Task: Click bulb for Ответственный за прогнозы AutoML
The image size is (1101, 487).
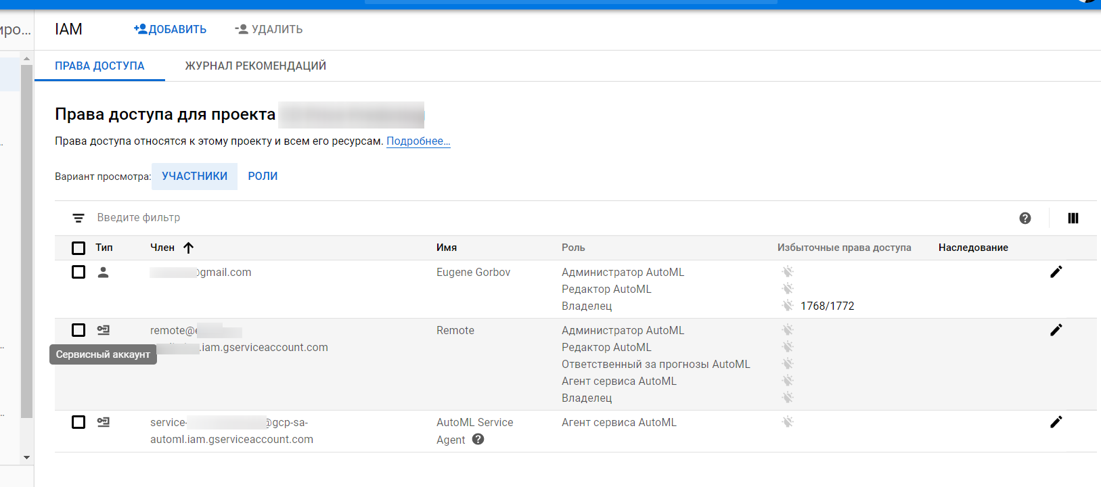Action: pyautogui.click(x=788, y=363)
